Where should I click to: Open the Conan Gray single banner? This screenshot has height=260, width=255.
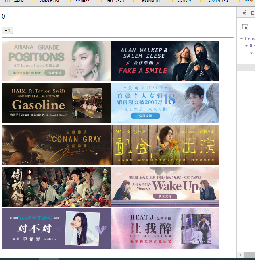tap(56, 145)
